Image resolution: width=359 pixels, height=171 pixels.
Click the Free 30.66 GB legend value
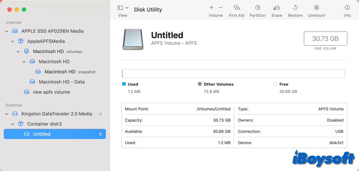pyautogui.click(x=288, y=92)
